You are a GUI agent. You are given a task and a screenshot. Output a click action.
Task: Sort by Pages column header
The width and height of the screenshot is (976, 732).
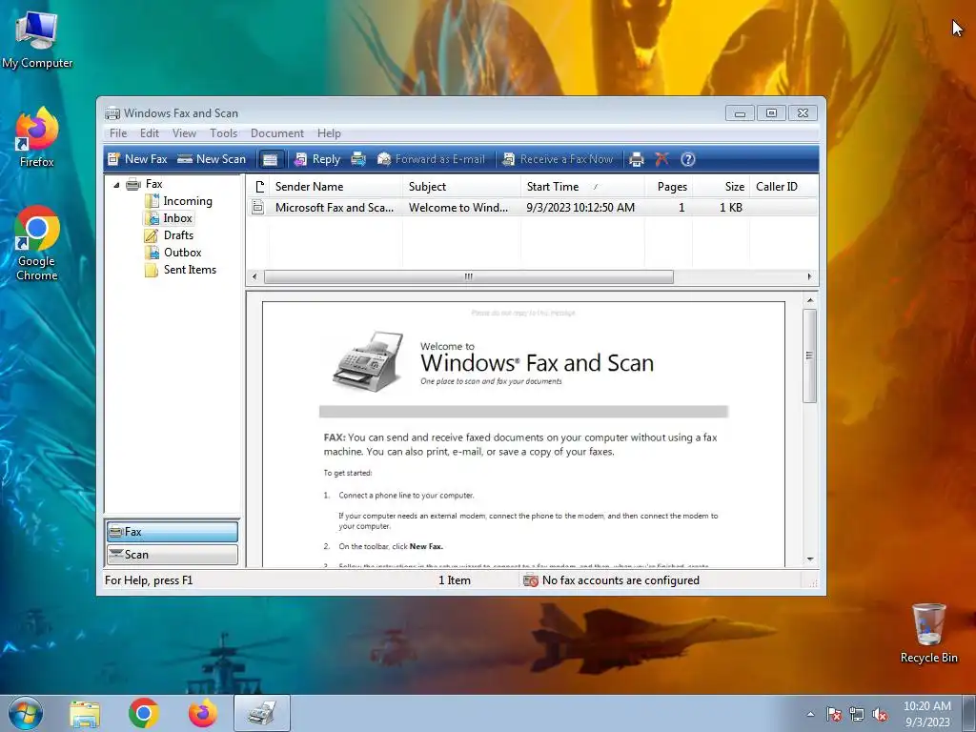tap(668, 187)
